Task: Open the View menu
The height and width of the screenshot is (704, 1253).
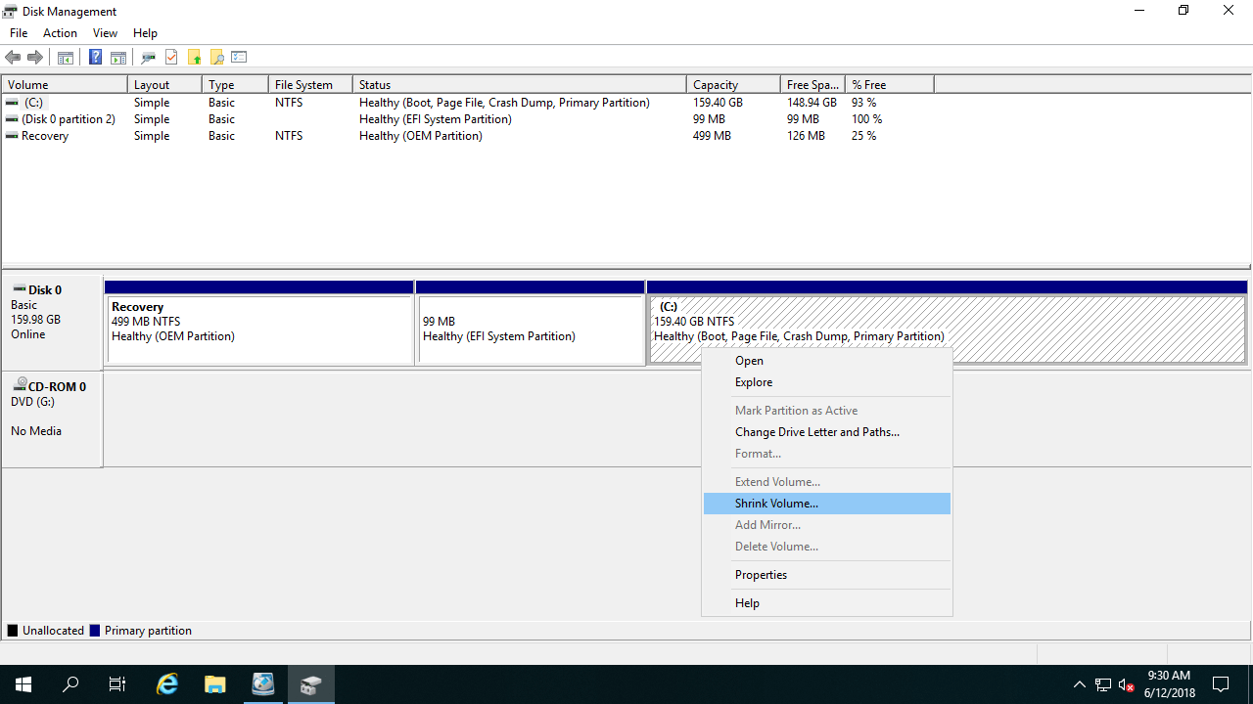Action: [105, 32]
